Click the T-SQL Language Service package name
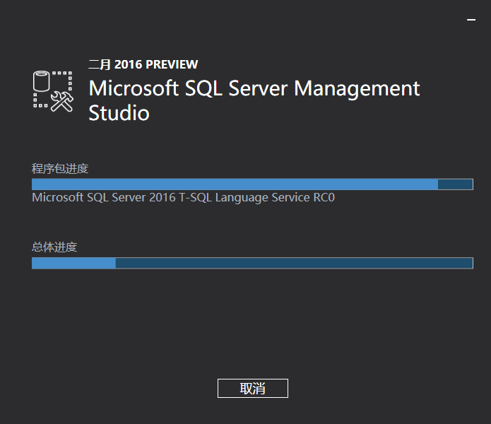491x424 pixels. coord(183,198)
